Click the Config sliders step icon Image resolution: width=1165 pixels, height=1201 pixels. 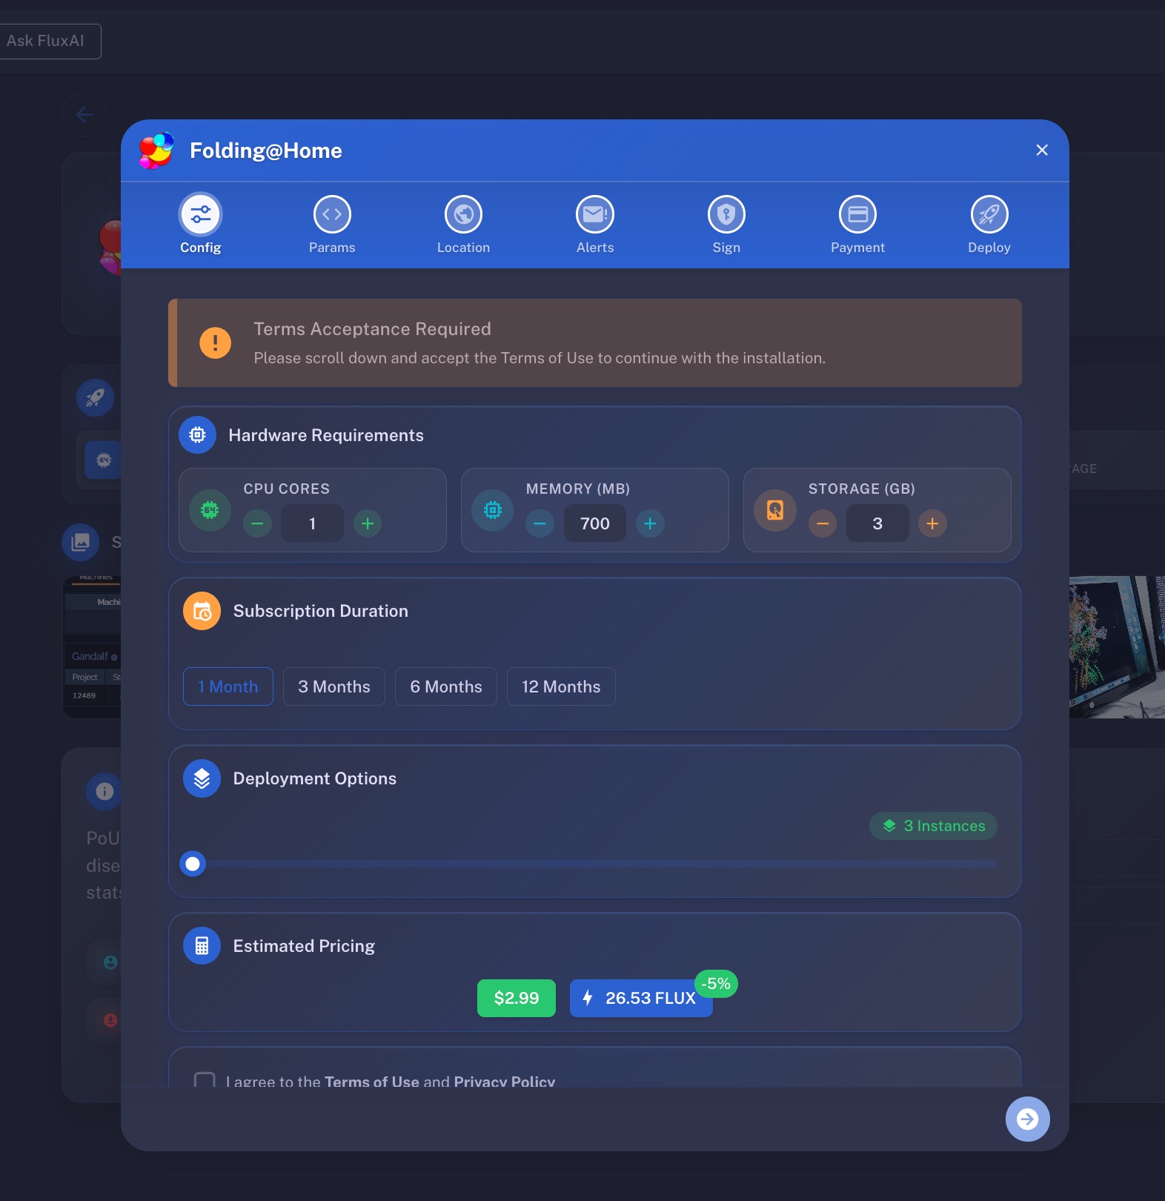pyautogui.click(x=201, y=215)
